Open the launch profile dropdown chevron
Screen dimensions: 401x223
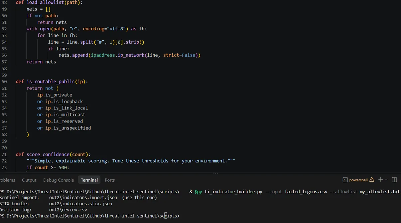point(387,180)
